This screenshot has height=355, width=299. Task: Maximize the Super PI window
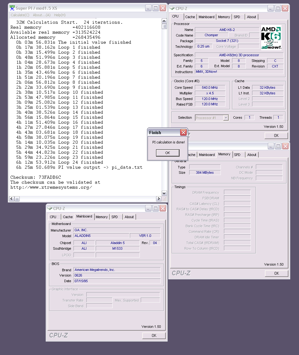click(x=156, y=8)
